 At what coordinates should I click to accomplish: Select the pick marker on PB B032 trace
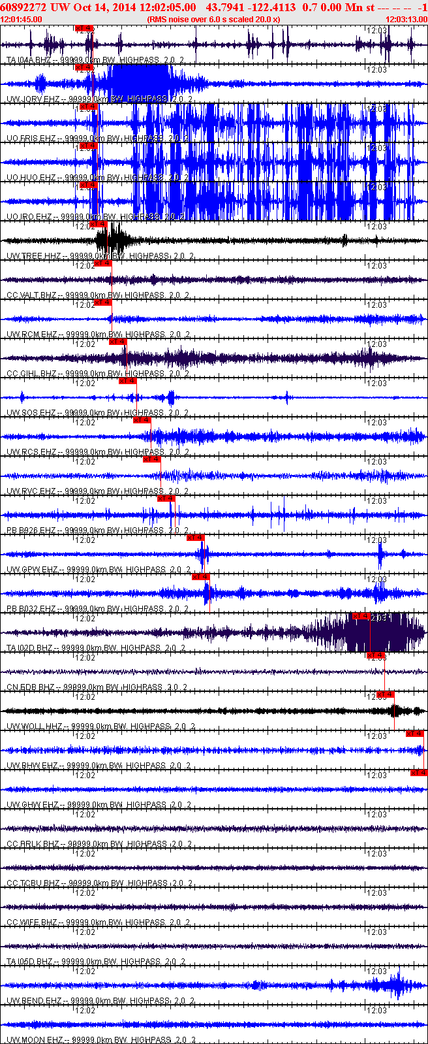pos(201,577)
